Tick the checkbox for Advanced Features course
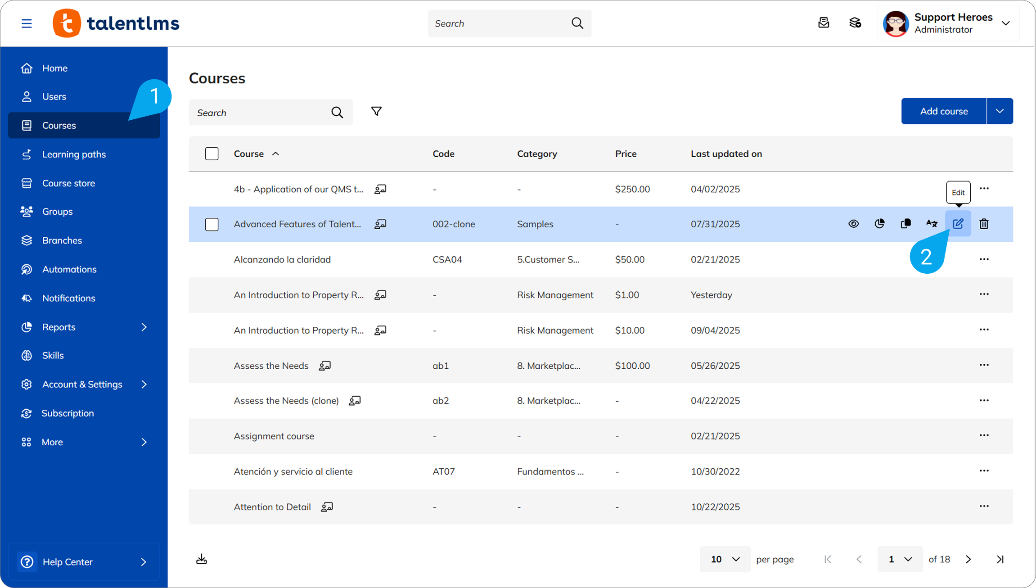 click(x=212, y=224)
